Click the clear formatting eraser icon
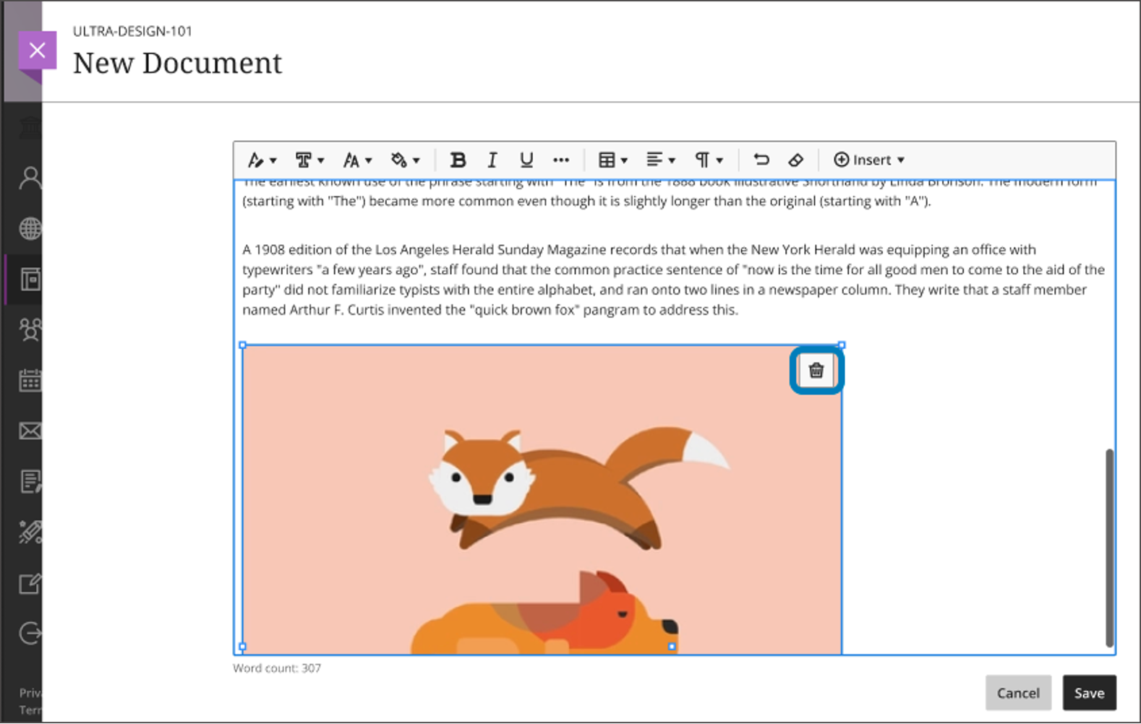Image resolution: width=1141 pixels, height=724 pixels. click(x=795, y=160)
